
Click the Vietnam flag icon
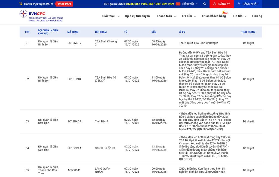click(x=178, y=4)
